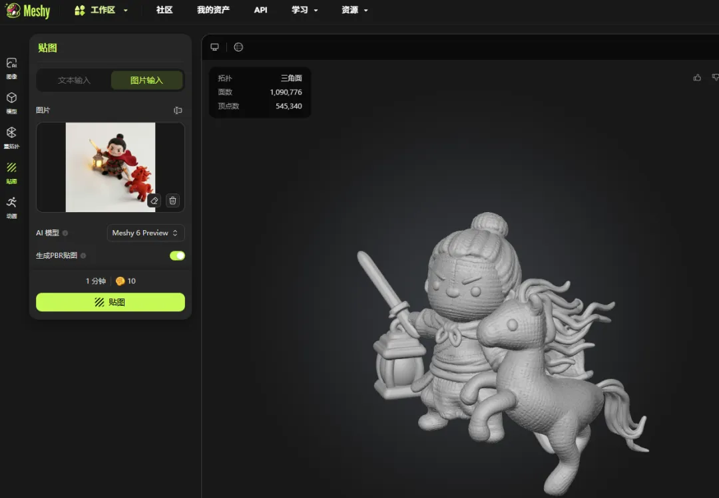Delete the uploaded image with trash icon
Screen dimensions: 719x498
tap(172, 200)
